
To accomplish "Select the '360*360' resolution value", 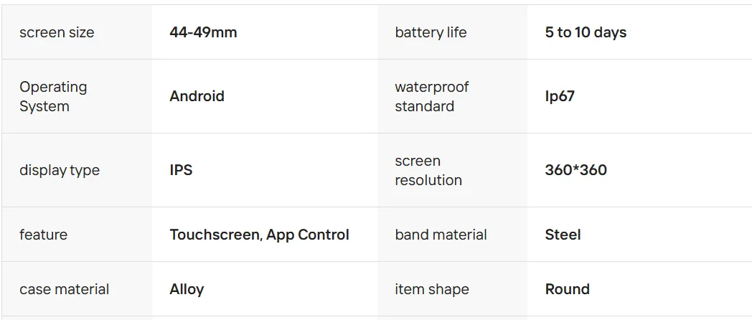I will (x=575, y=170).
